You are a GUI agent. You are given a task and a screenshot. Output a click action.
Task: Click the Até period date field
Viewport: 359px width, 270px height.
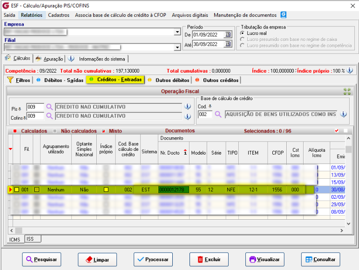208,44
